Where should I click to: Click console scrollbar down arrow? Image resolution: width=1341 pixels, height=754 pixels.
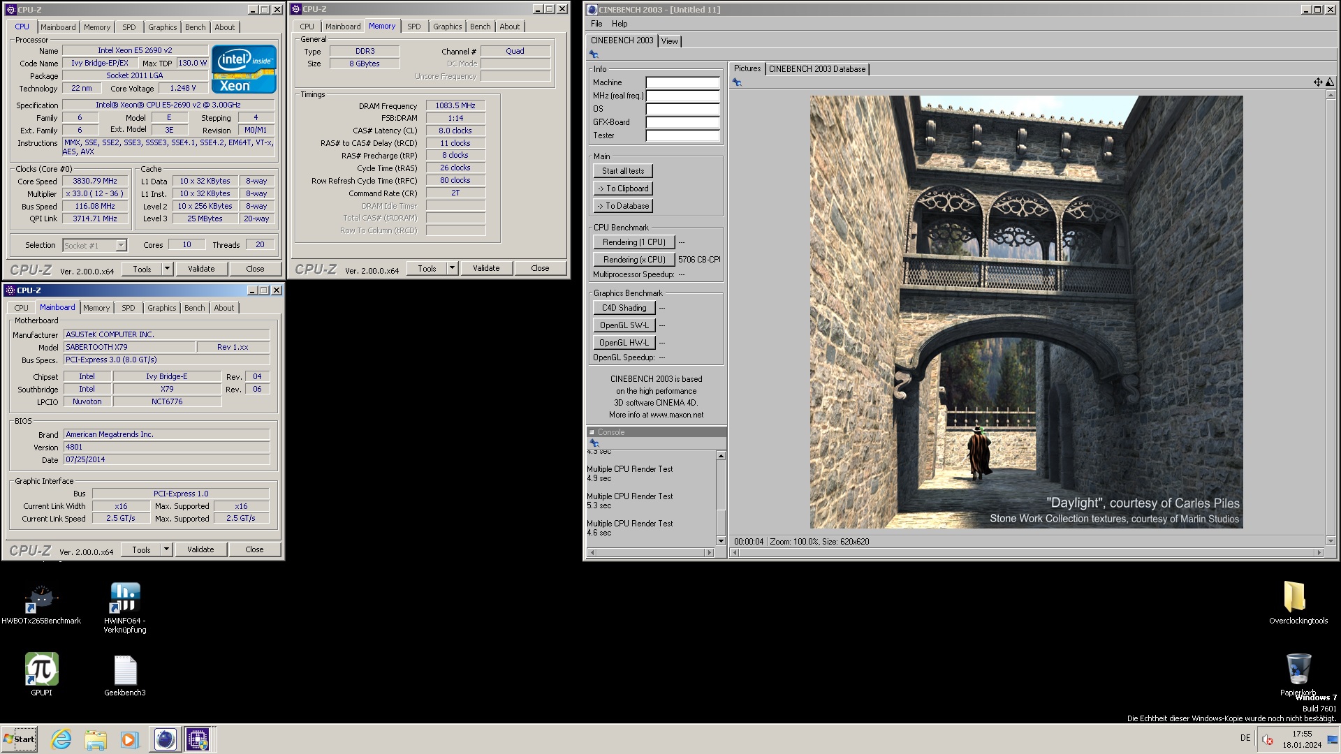721,541
